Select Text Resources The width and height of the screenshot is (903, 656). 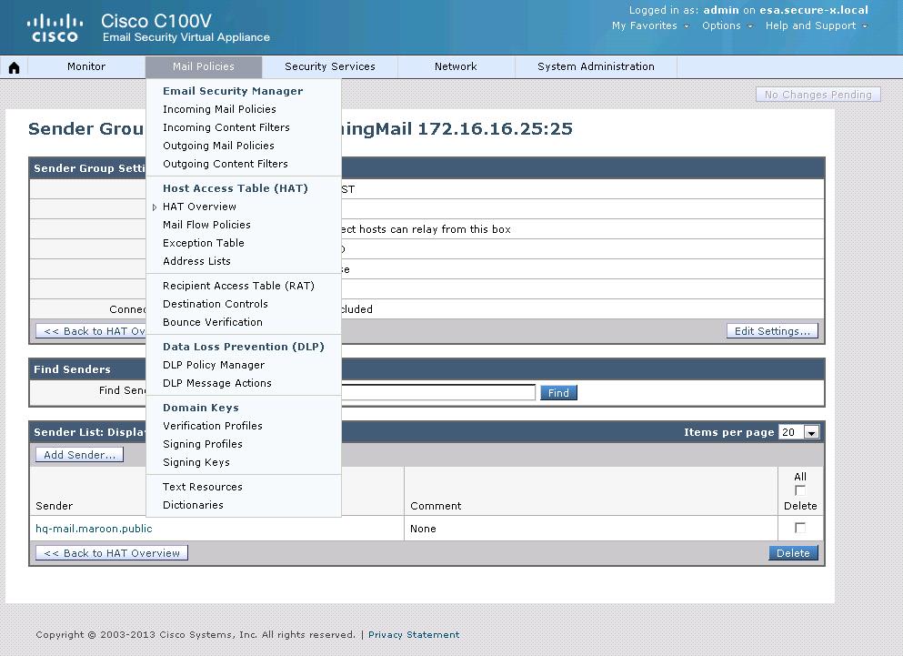click(x=202, y=487)
